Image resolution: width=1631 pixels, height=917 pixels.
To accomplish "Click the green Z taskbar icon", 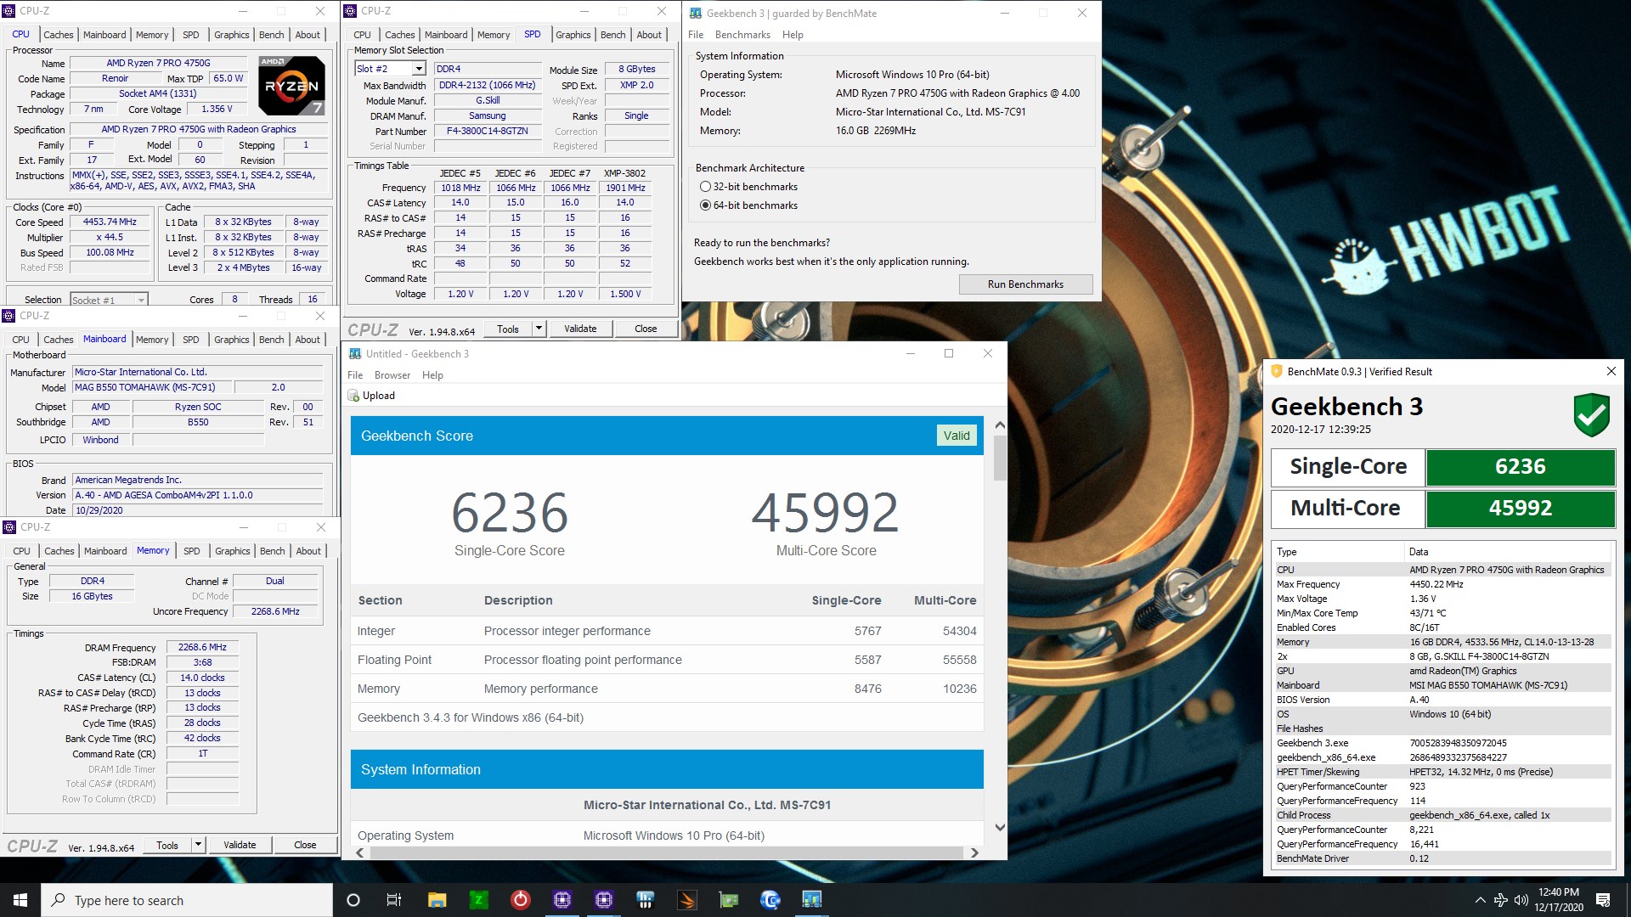I will pos(478,900).
